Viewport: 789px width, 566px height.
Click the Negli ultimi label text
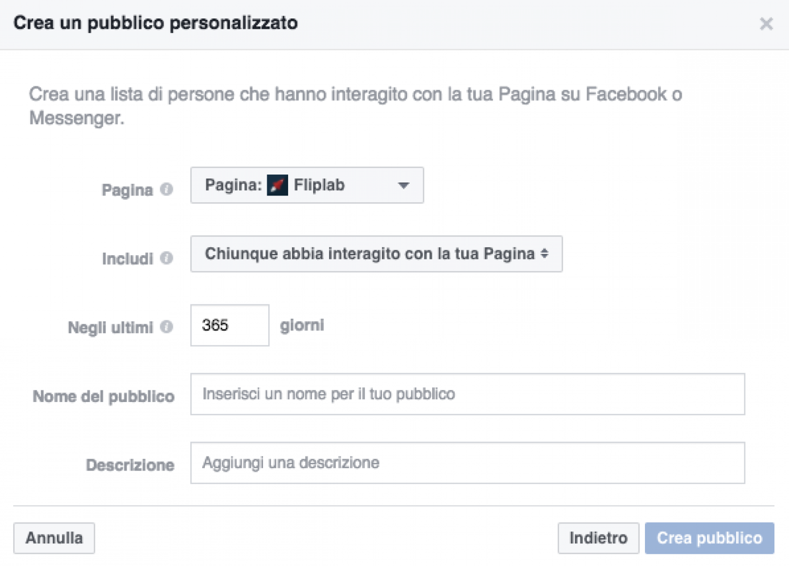pos(111,328)
